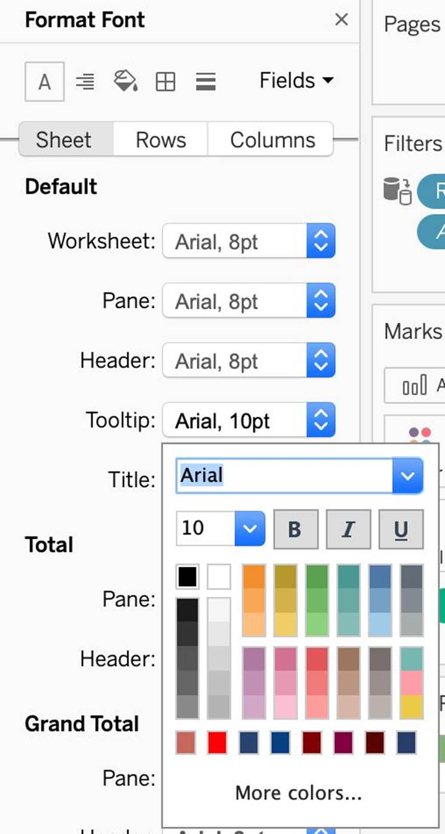Image resolution: width=445 pixels, height=834 pixels.
Task: Close the Format Font pane
Action: [342, 20]
